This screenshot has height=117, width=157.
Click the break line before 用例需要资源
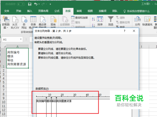click(57, 107)
